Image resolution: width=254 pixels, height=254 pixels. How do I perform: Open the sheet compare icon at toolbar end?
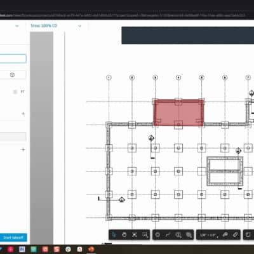tap(248, 235)
